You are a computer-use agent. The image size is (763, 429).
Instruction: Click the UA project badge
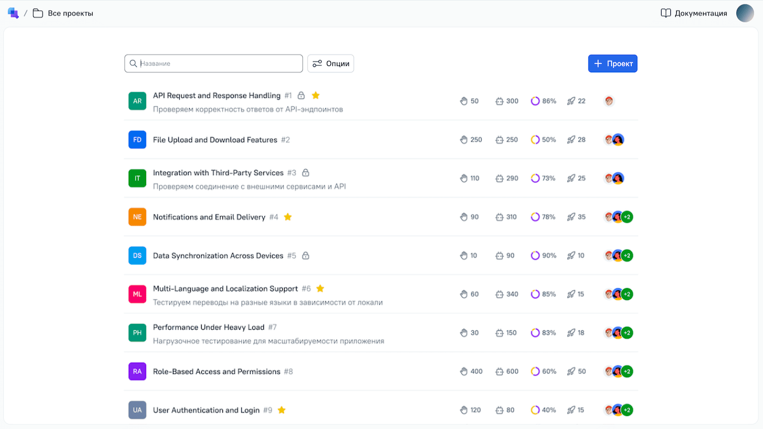coord(137,410)
